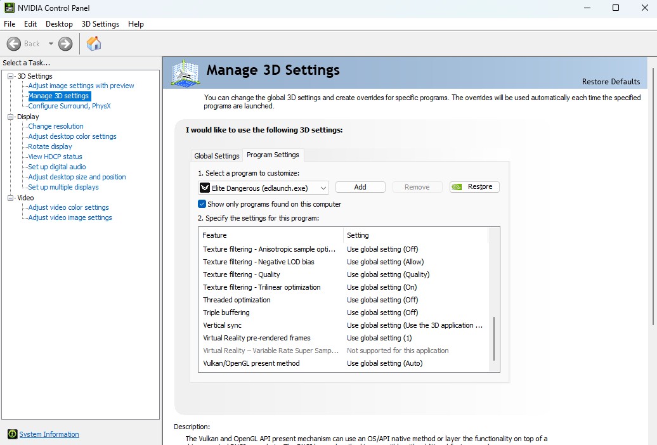657x445 pixels.
Task: Select the Trilinear optimization row
Action: 343,287
